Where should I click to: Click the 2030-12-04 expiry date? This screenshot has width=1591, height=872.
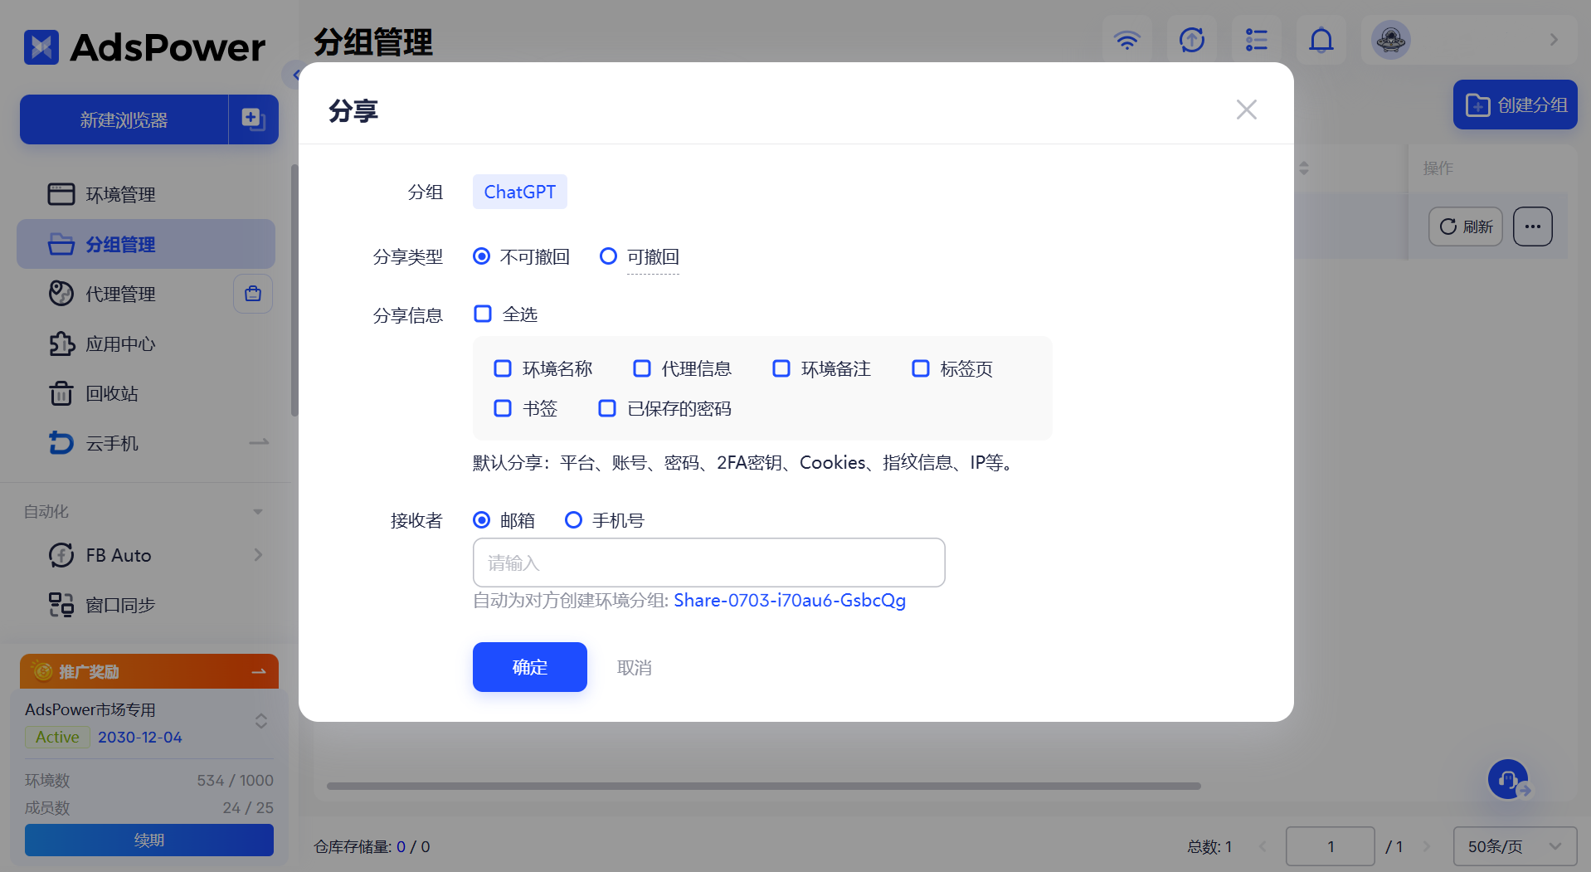click(140, 737)
